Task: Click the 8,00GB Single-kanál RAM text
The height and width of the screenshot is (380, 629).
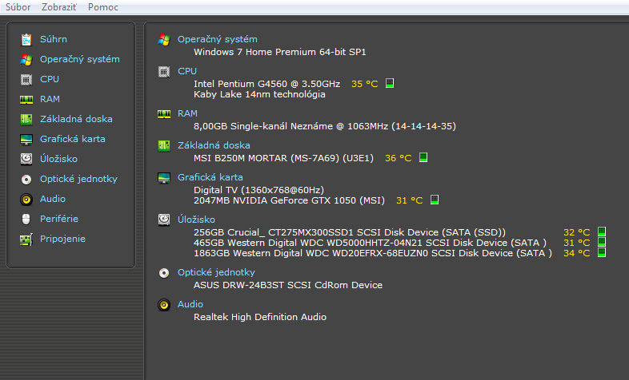Action: click(325, 126)
